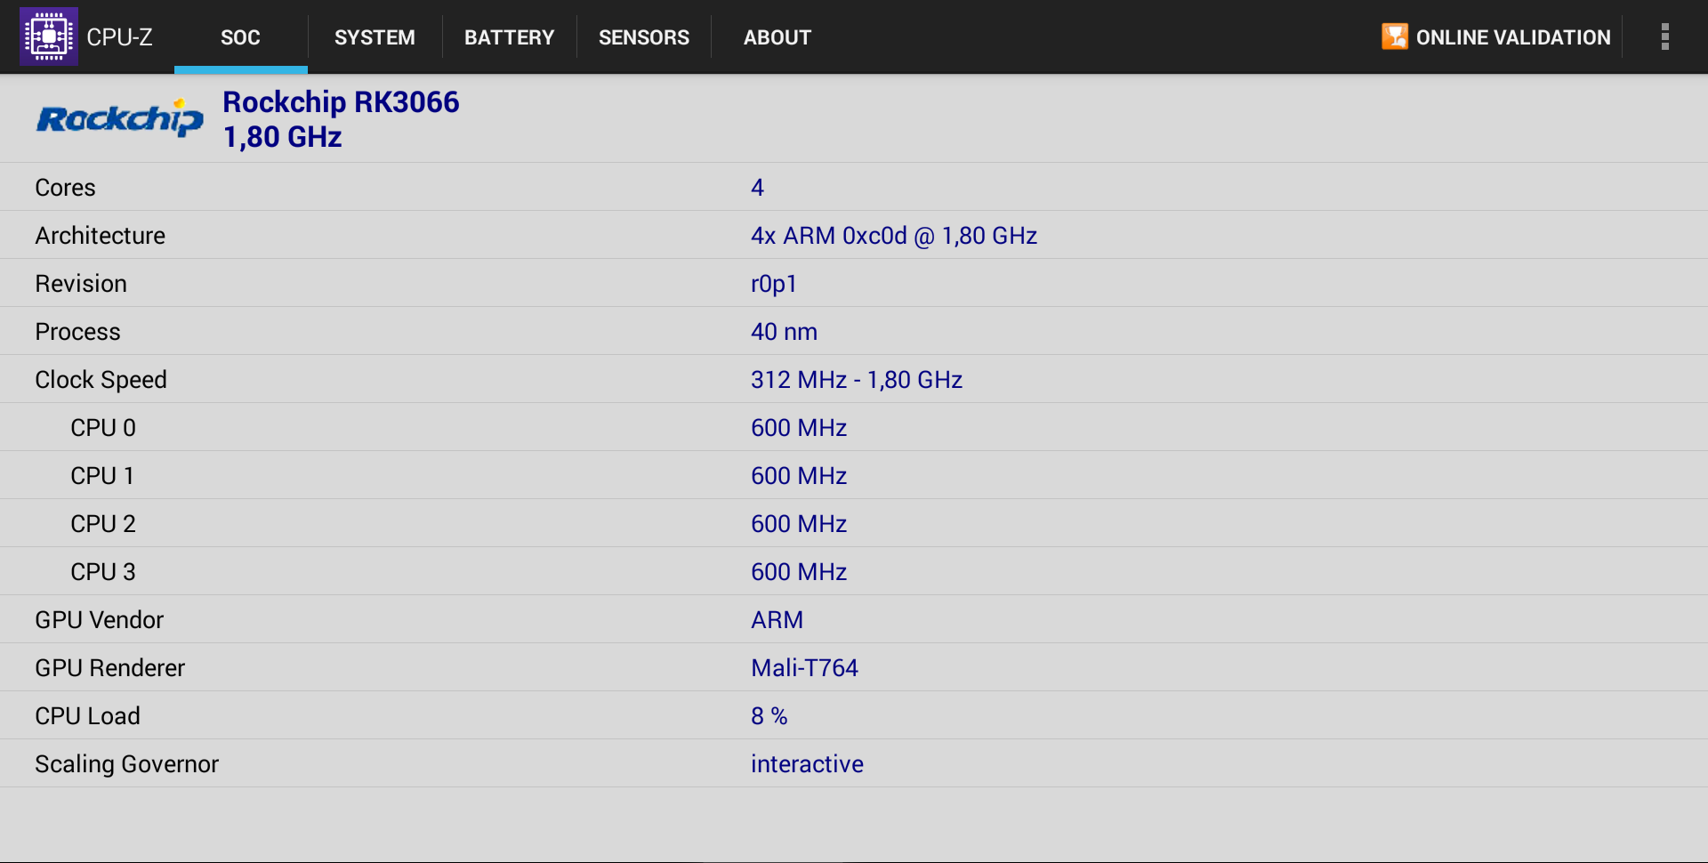Click the Rockchip RK3066 title text
The height and width of the screenshot is (863, 1708).
pyautogui.click(x=341, y=102)
